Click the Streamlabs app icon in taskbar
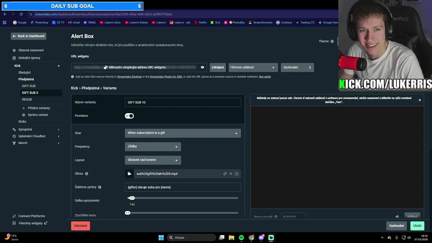432x243 pixels. (271, 238)
